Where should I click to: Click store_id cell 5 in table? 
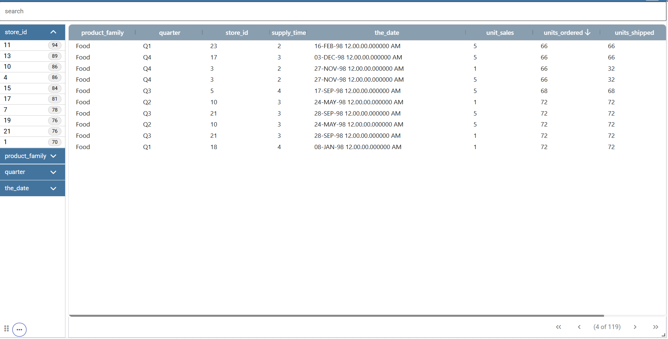[212, 91]
